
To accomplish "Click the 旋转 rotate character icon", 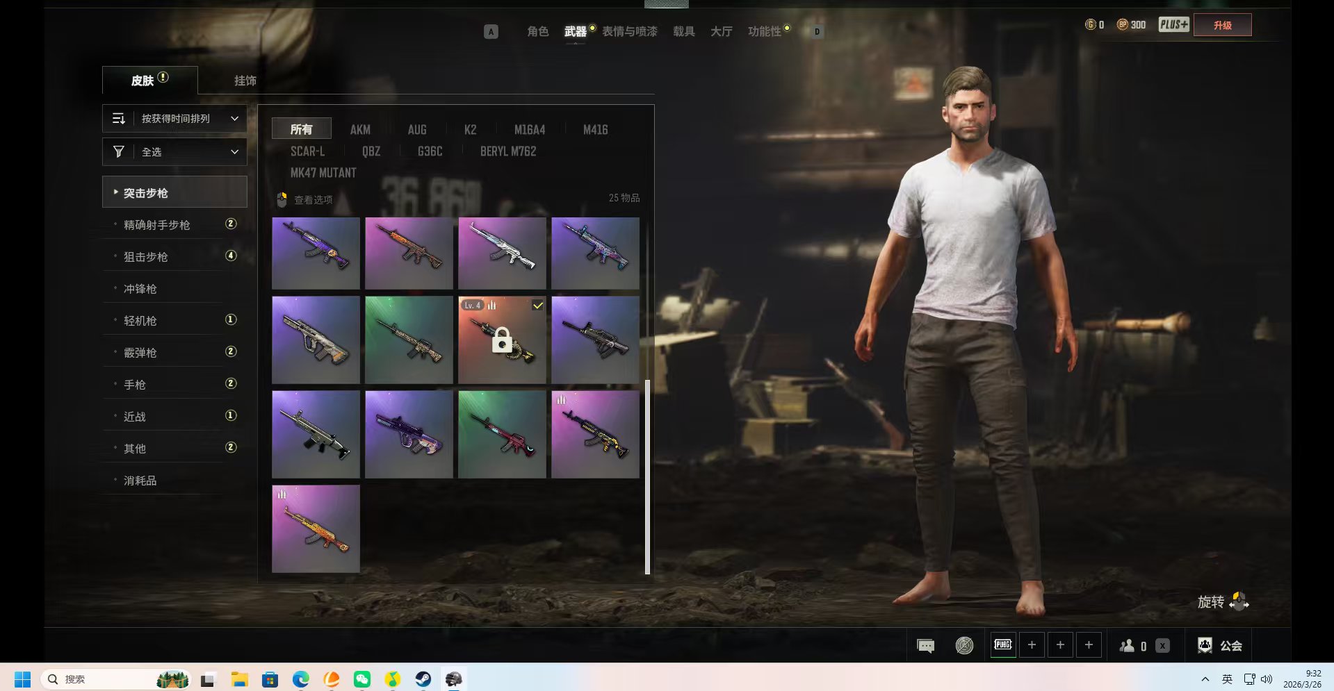I will click(1239, 601).
